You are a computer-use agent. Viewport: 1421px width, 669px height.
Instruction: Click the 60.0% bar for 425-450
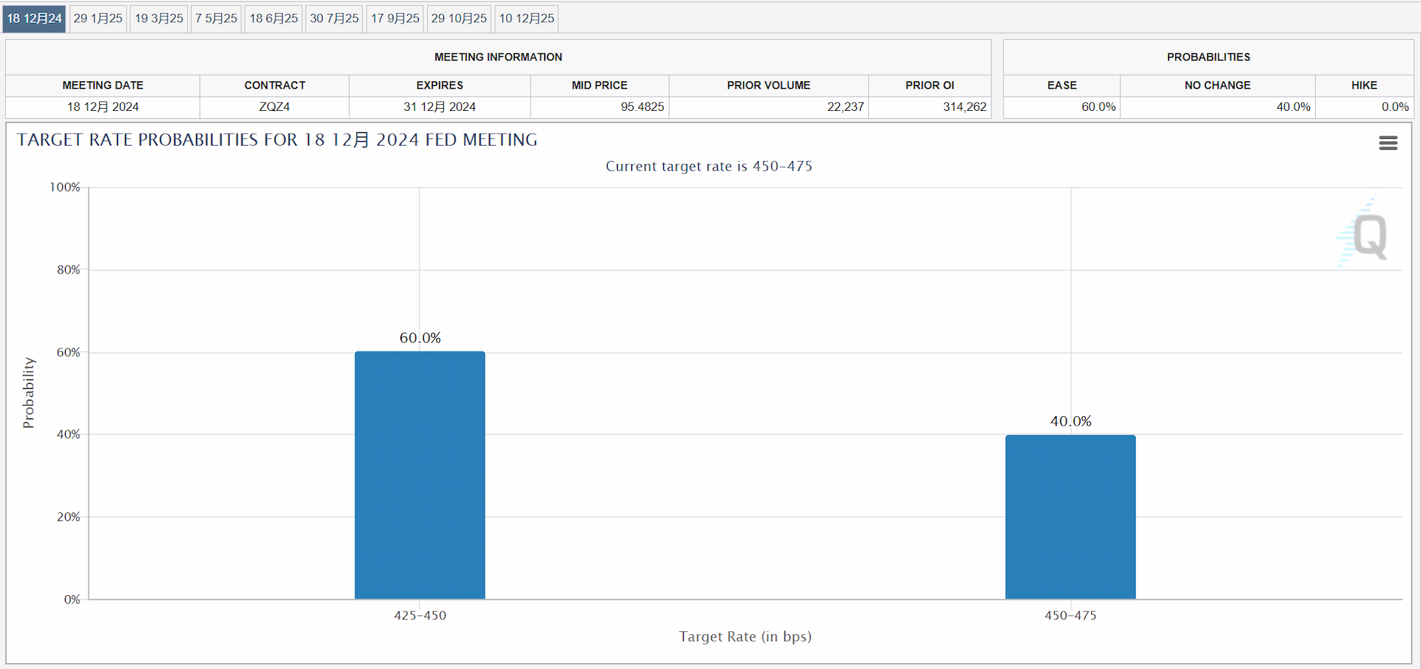point(420,475)
